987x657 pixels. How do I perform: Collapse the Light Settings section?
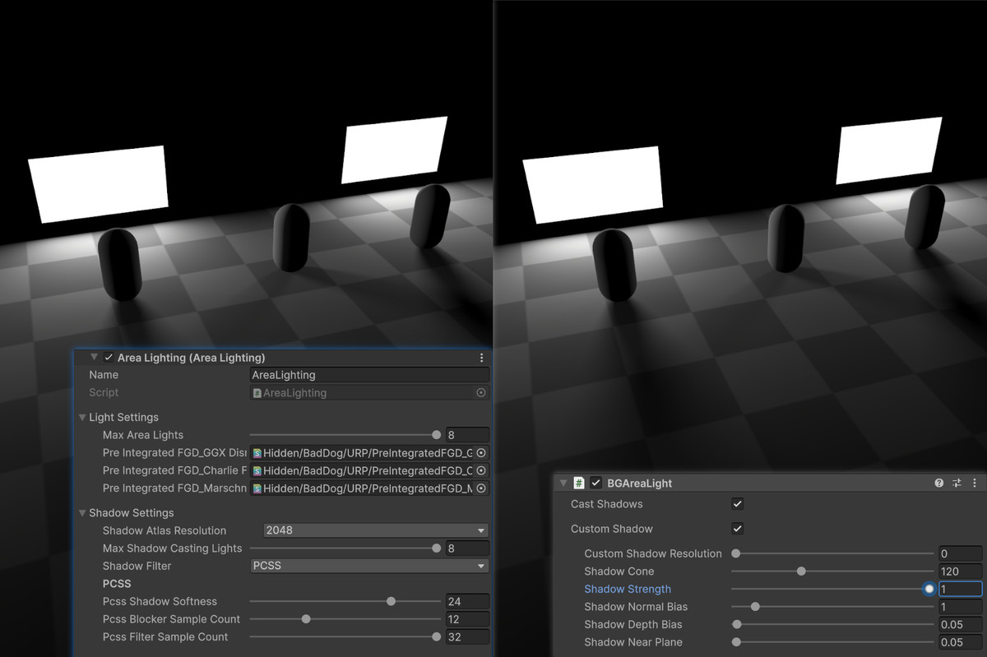(x=82, y=418)
